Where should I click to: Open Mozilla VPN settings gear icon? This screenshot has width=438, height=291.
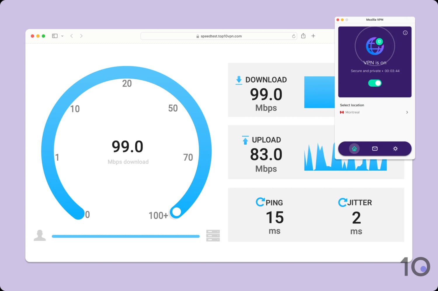point(395,149)
